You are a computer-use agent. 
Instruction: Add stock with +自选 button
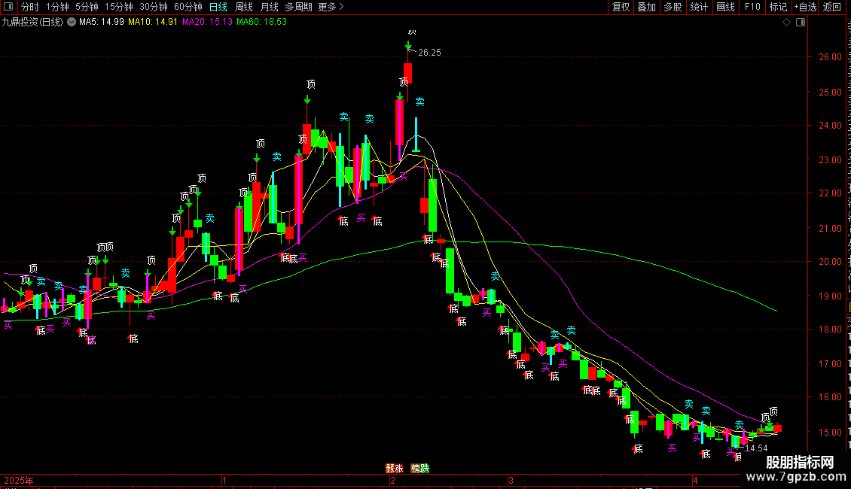(805, 7)
